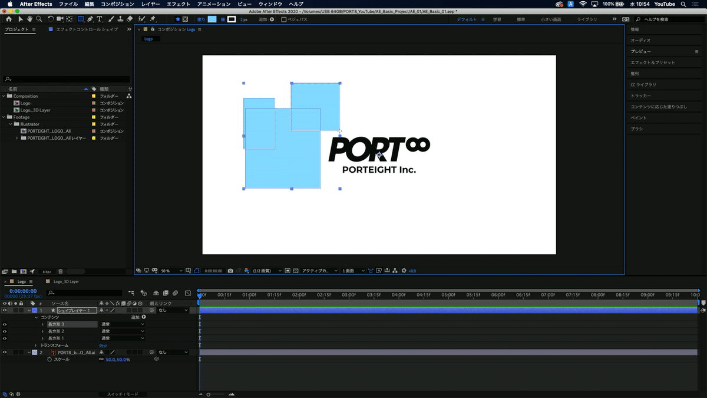The image size is (707, 398).
Task: Hide the 長方形 2 shape
Action: 5,331
